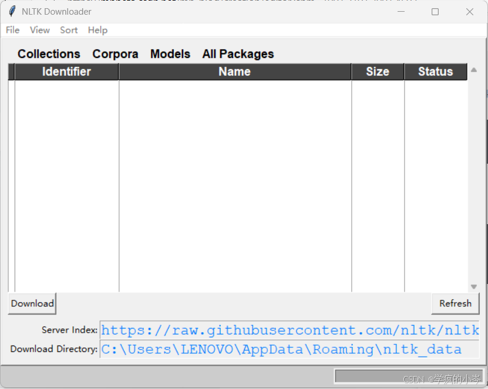Click the Server Index URL field

pos(290,330)
